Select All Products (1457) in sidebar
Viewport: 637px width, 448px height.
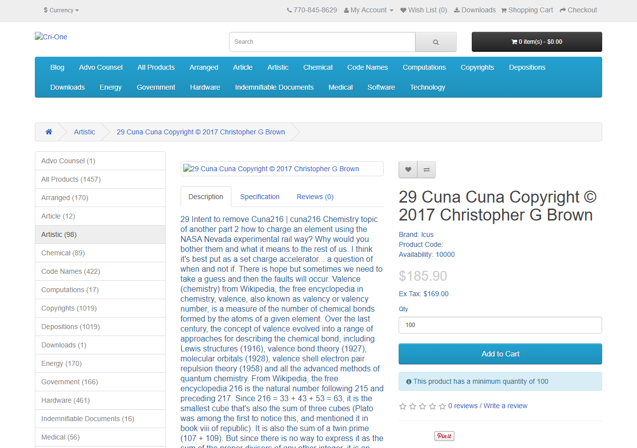pos(100,179)
